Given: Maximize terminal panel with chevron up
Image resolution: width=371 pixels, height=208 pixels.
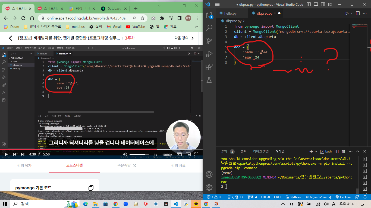Looking at the screenshot, I should (358, 152).
